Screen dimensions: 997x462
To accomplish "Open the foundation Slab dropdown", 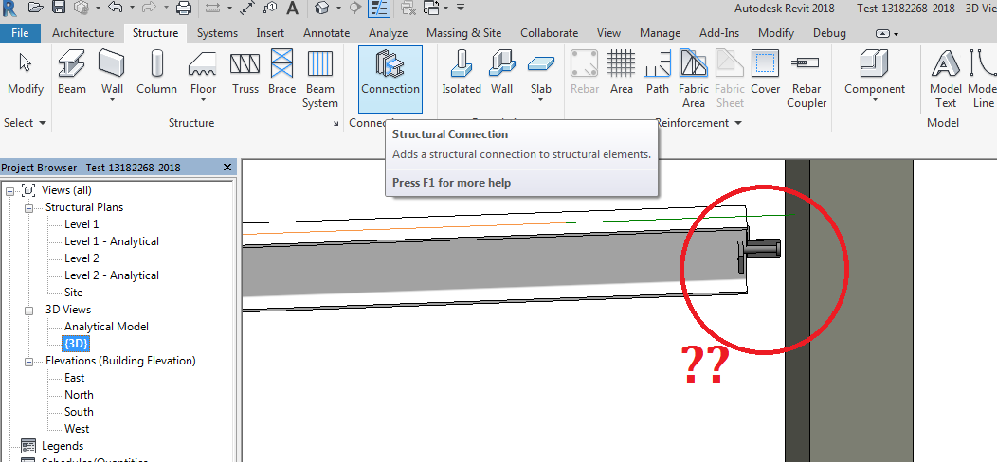I will tap(540, 101).
